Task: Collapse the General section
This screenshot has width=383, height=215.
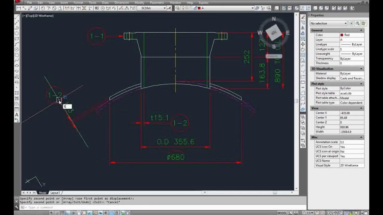Action: [361, 30]
